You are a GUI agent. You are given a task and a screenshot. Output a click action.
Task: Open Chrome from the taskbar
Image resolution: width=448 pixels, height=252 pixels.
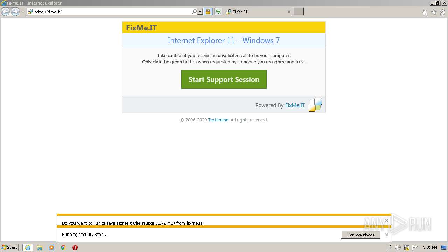(63, 247)
